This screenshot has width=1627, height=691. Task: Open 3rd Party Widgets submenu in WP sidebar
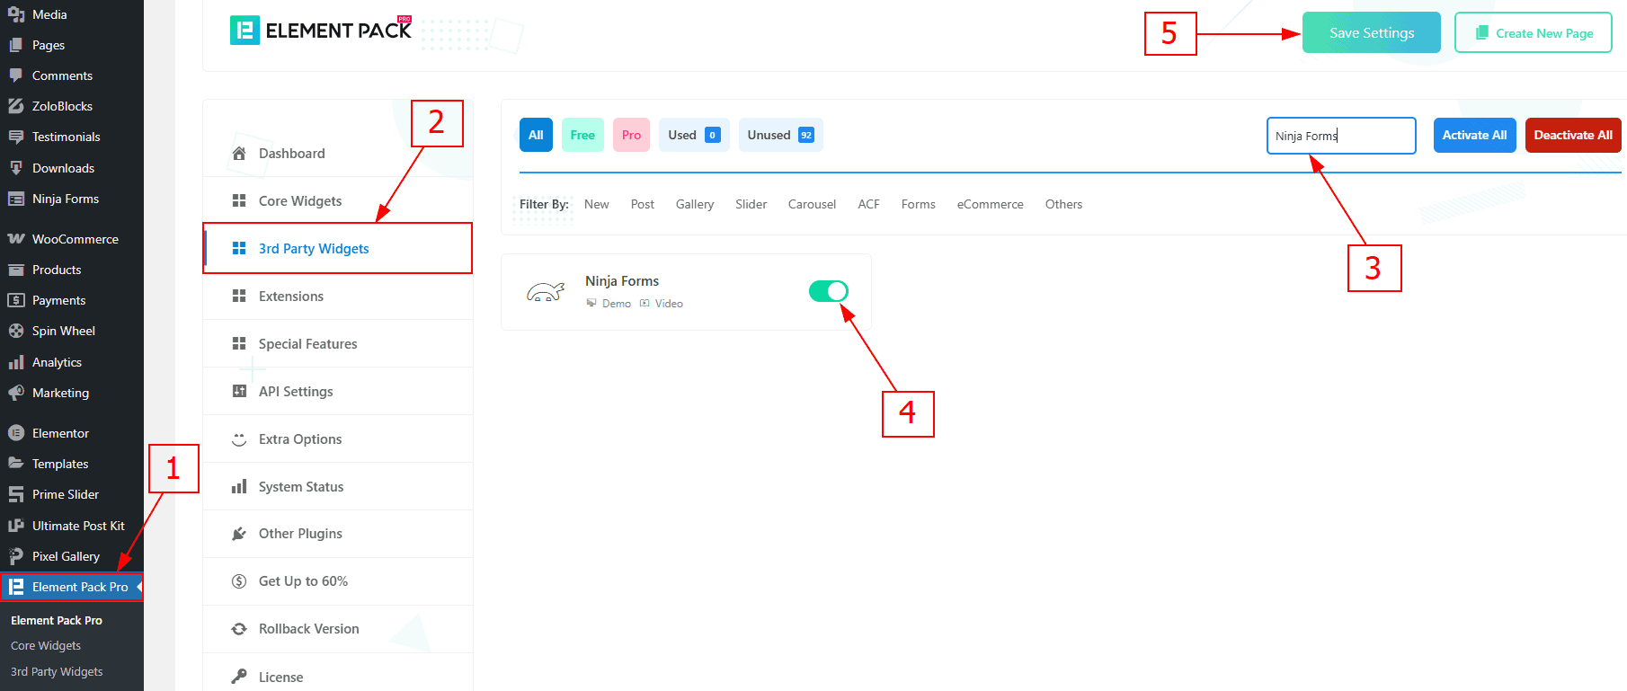(57, 671)
